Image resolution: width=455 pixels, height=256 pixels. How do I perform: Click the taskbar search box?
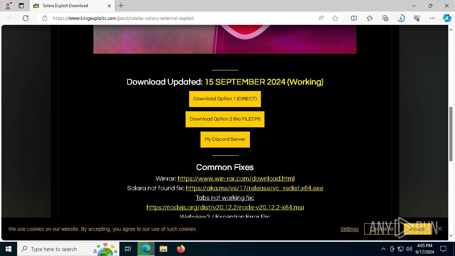[68, 249]
